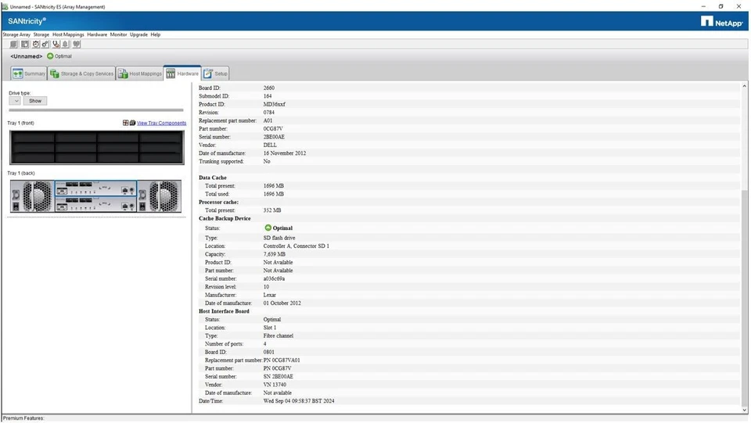Image resolution: width=751 pixels, height=423 pixels.
Task: Click the date 16 November 2012
Action: [285, 153]
